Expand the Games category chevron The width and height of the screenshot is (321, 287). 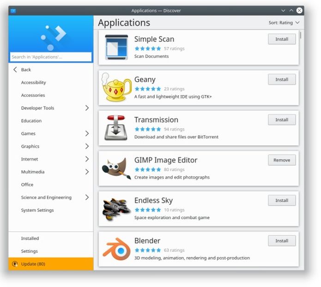[x=87, y=133]
